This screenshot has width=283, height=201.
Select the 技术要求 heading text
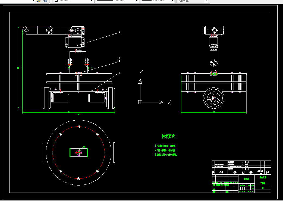168,136
